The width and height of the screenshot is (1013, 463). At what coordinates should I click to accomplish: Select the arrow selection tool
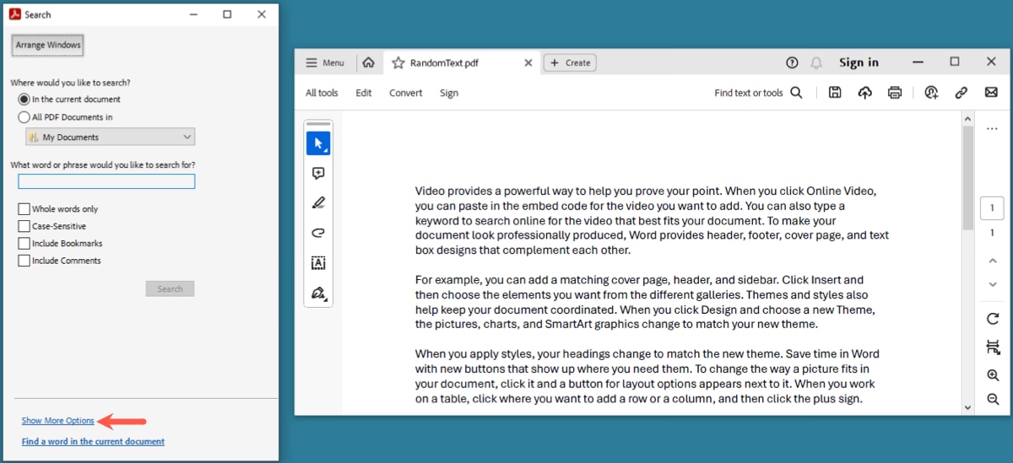[x=318, y=143]
